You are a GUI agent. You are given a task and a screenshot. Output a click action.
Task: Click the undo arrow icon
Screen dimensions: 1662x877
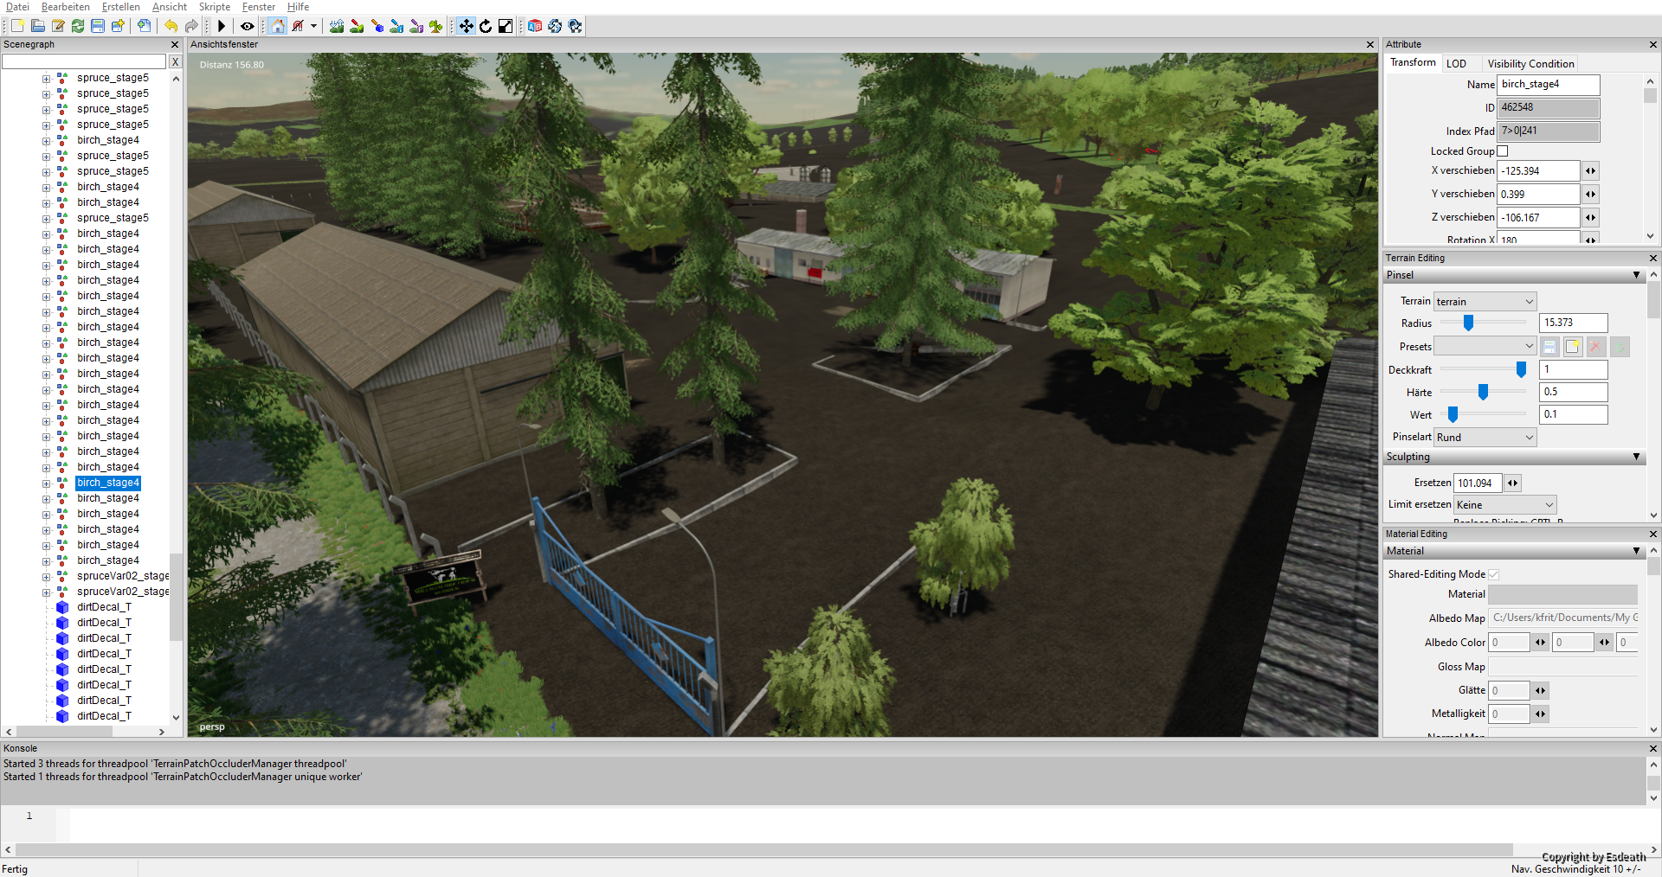[x=171, y=26]
